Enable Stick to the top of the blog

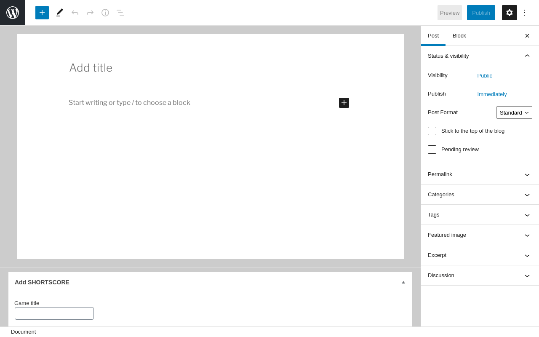click(432, 131)
